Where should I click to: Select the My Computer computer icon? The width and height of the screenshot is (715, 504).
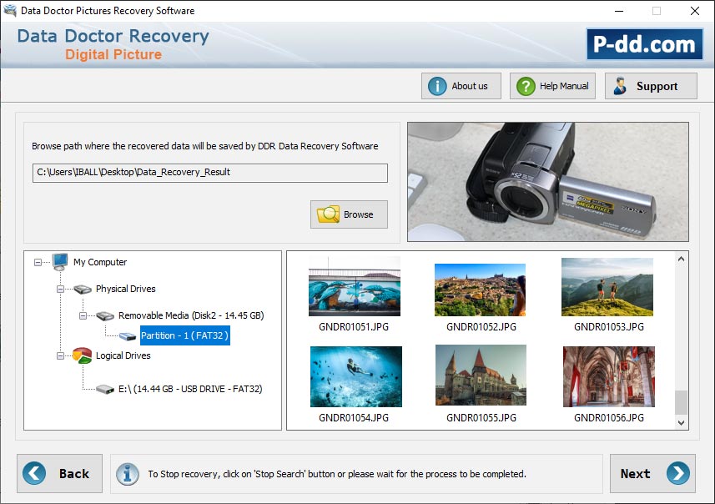[58, 262]
